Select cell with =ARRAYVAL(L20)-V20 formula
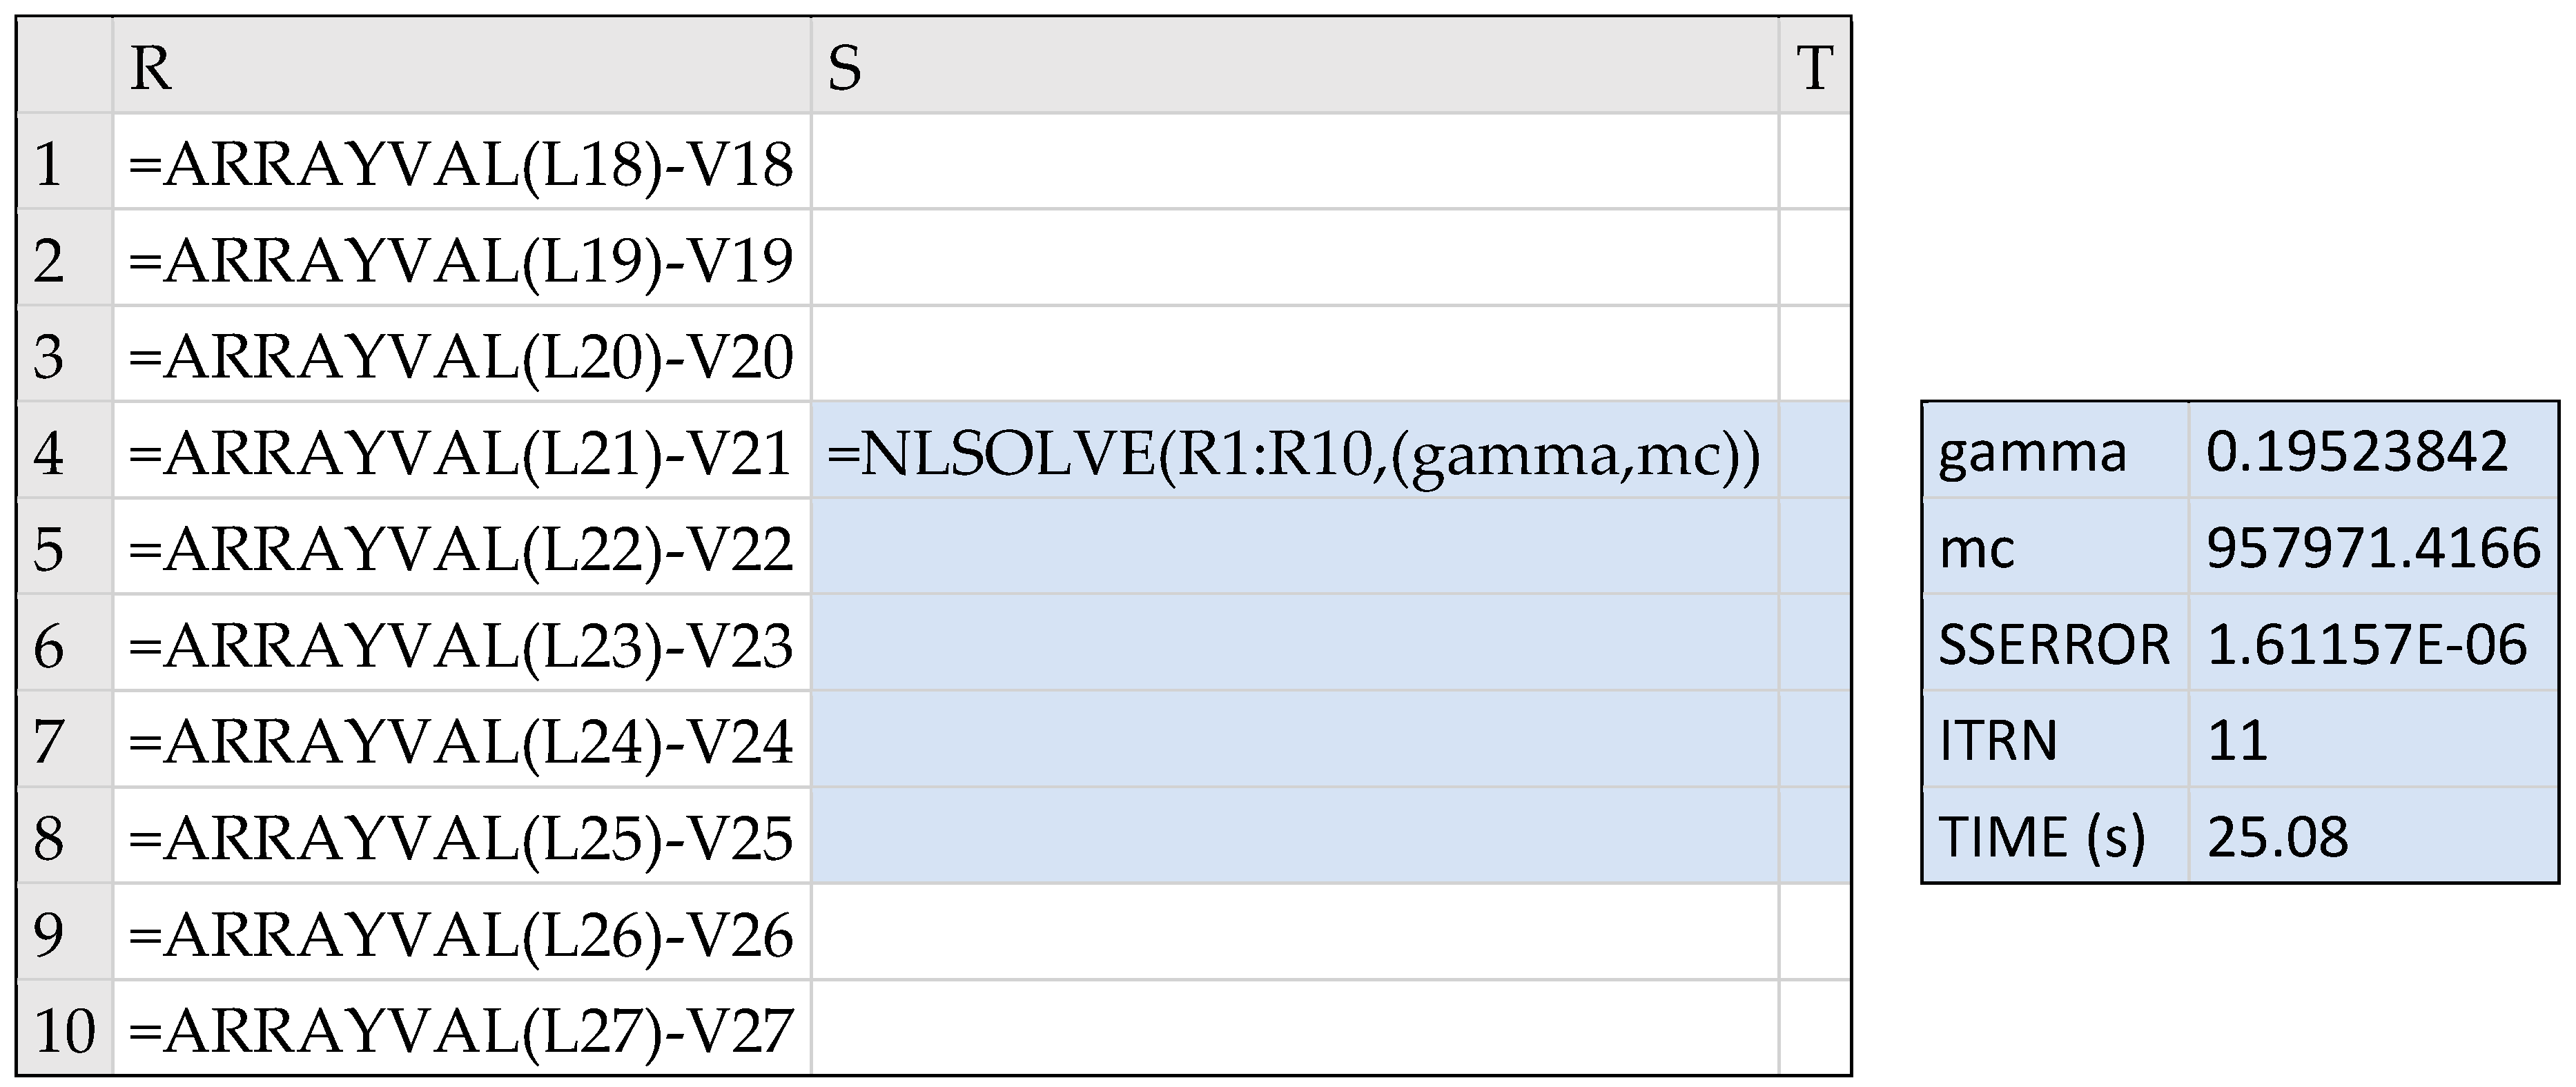 pos(461,355)
